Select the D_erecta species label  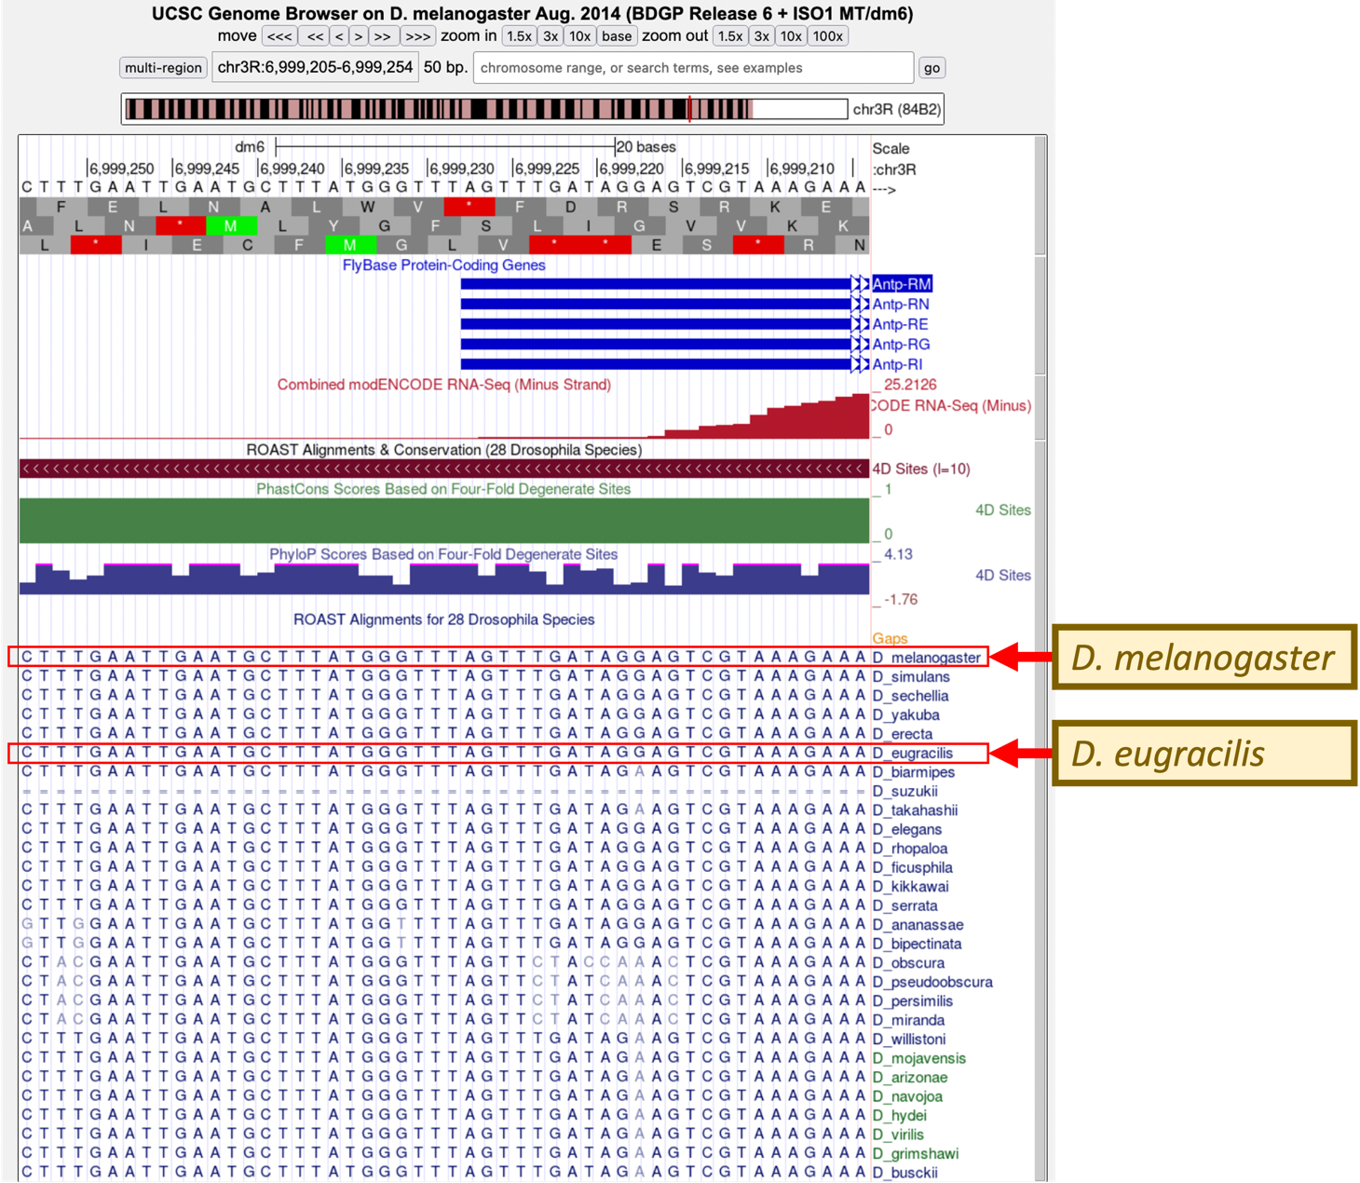pyautogui.click(x=902, y=734)
